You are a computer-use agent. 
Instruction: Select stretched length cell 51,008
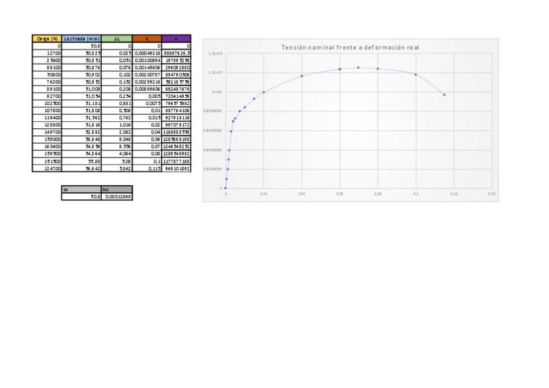(82, 89)
